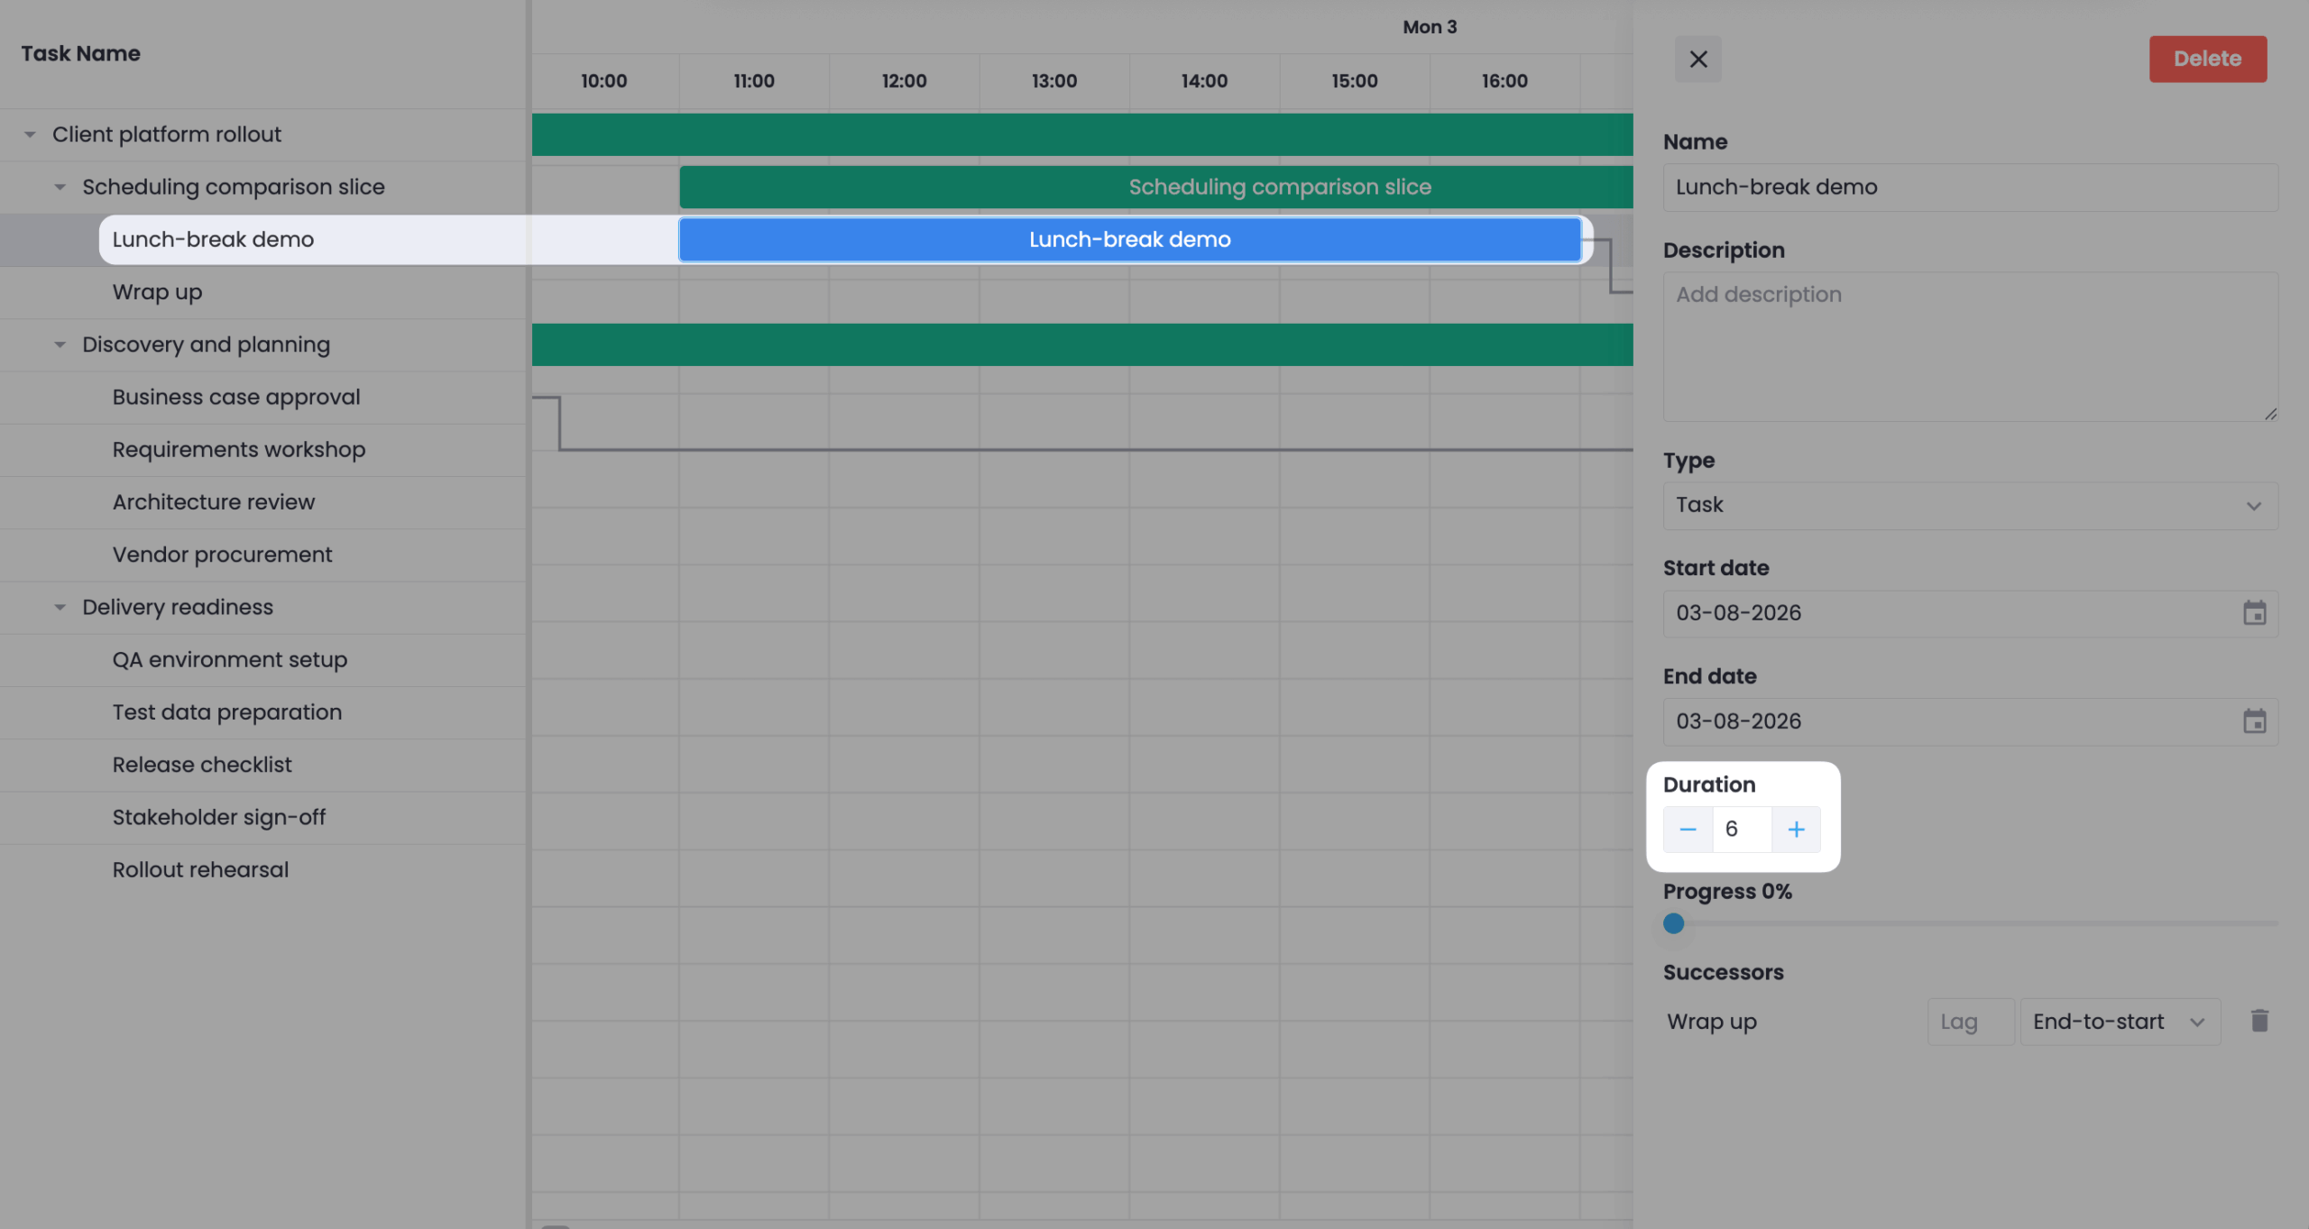This screenshot has height=1229, width=2309.
Task: Remove the Wrap up successor link
Action: 2259,1021
